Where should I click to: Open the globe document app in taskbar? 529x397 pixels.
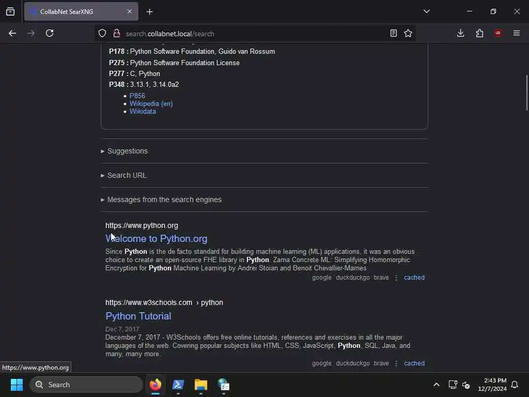(x=223, y=385)
